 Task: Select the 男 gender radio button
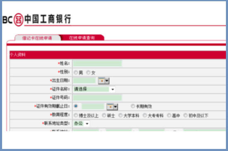tap(75, 72)
